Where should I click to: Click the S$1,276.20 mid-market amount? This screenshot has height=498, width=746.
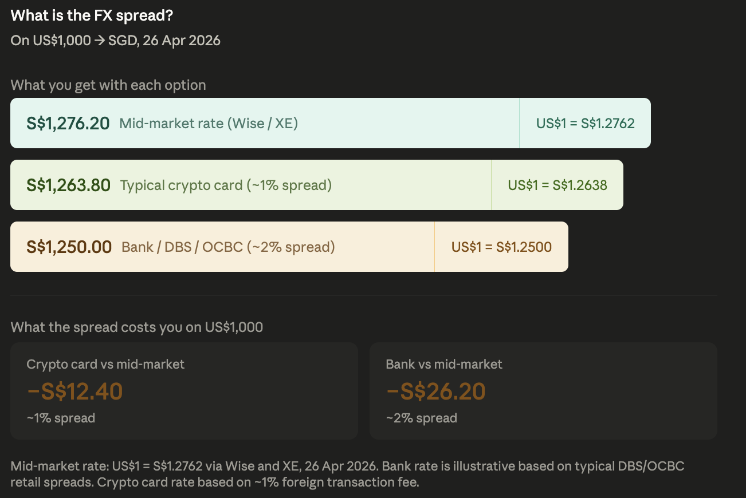point(68,123)
